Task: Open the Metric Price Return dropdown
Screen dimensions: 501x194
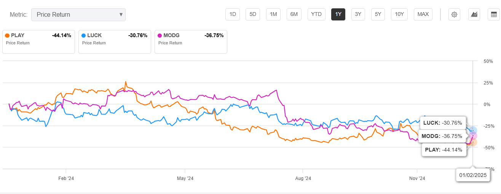Action: tap(78, 15)
